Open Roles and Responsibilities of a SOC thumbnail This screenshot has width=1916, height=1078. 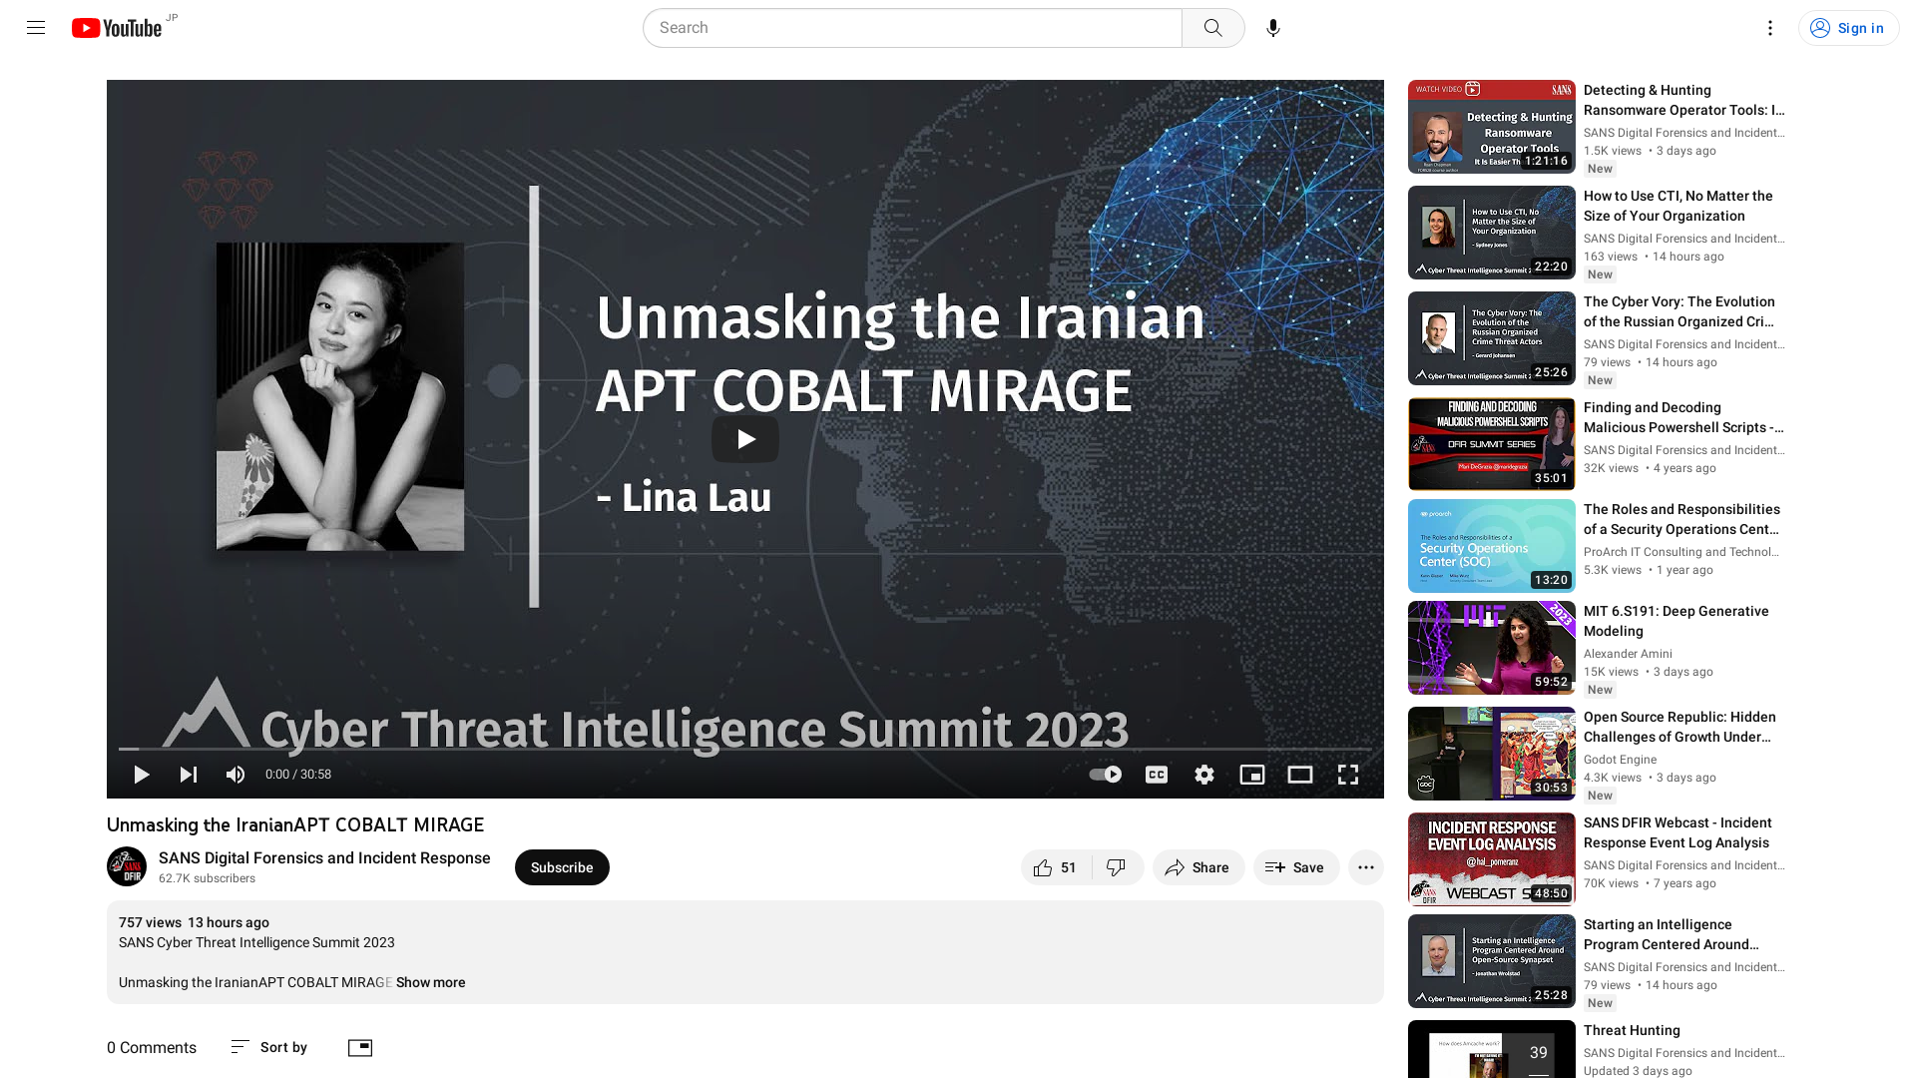coord(1492,546)
